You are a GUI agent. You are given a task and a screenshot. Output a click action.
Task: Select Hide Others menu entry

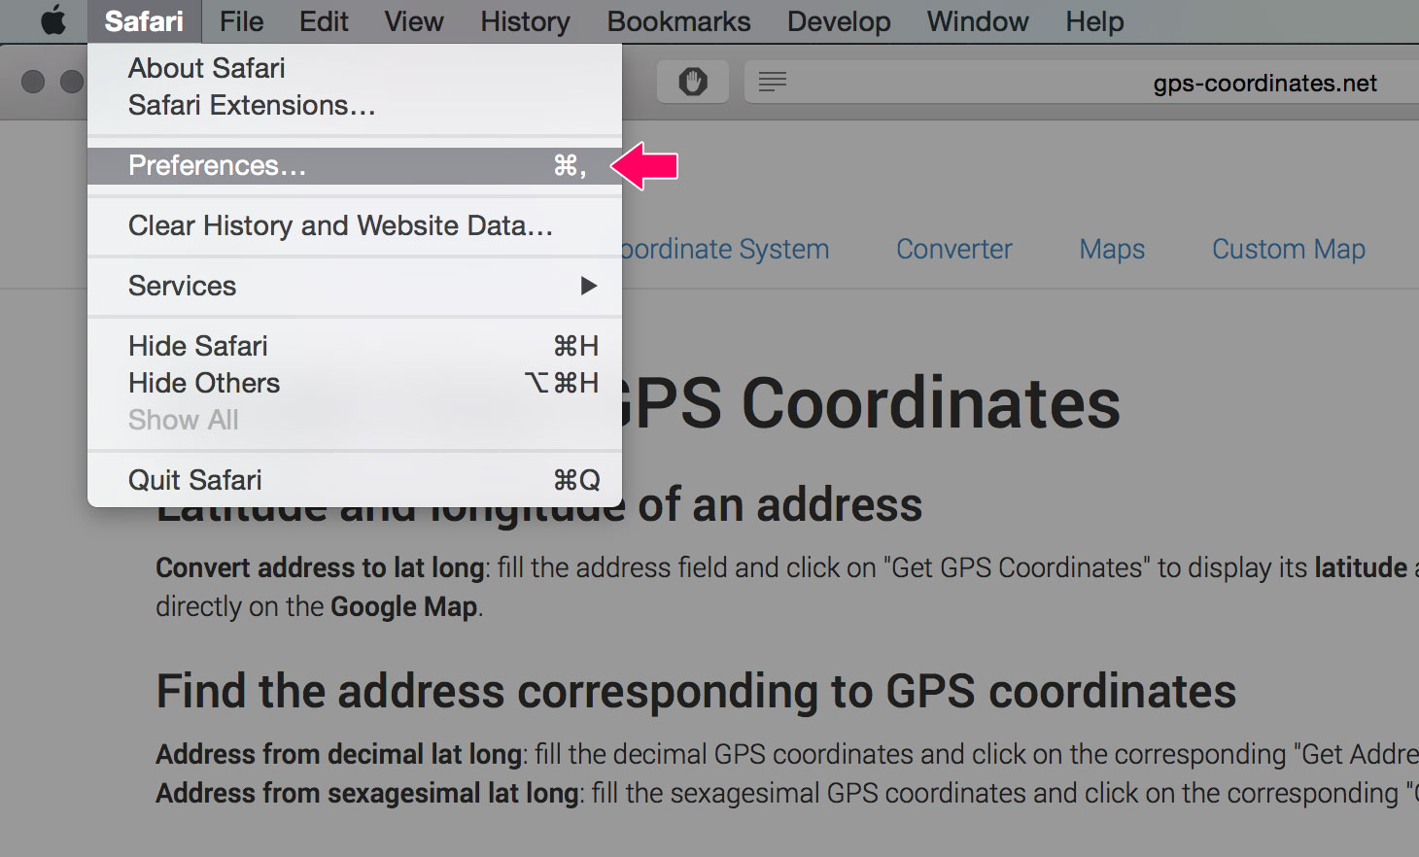[x=203, y=383]
